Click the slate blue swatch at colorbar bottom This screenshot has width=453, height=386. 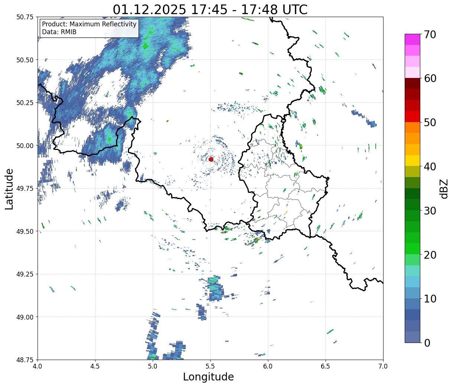coord(412,337)
